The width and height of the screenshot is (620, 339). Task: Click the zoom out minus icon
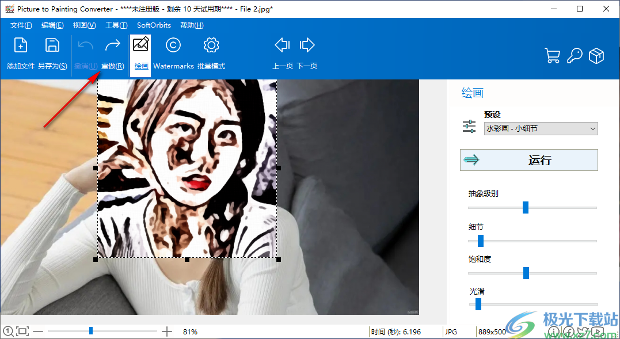38,331
